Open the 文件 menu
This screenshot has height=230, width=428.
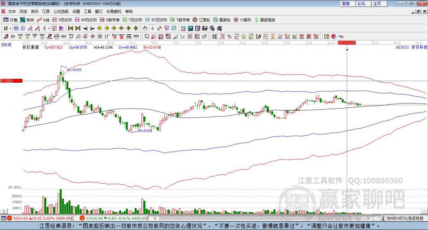tap(12, 11)
